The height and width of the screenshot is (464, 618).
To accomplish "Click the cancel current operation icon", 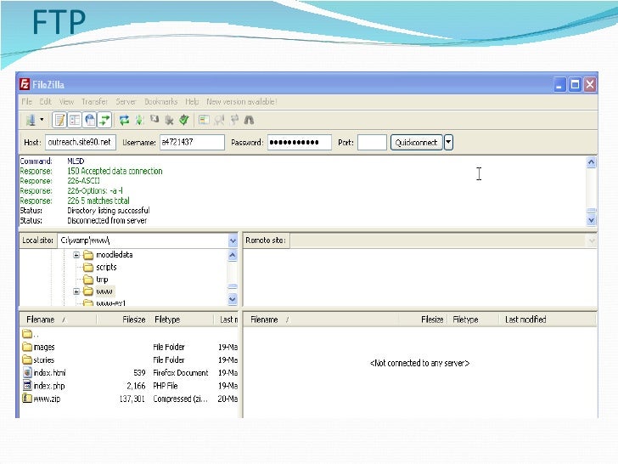I will pyautogui.click(x=154, y=119).
